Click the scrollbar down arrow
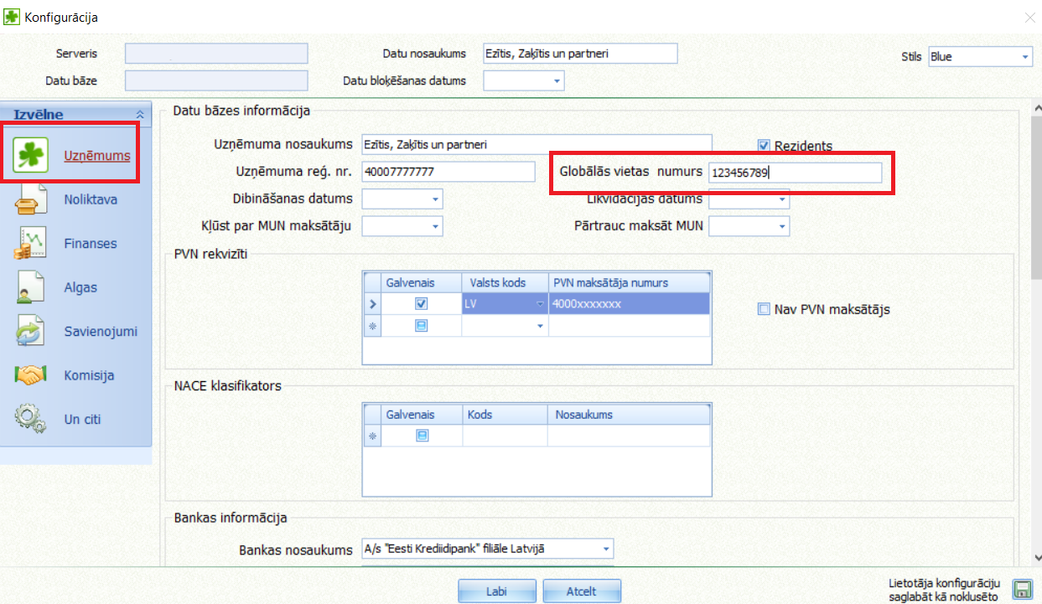This screenshot has height=604, width=1042. point(1036,556)
